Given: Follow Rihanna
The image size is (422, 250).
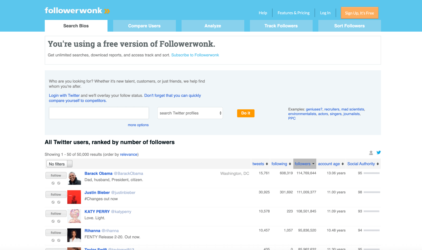Looking at the screenshot, I should 56,233.
